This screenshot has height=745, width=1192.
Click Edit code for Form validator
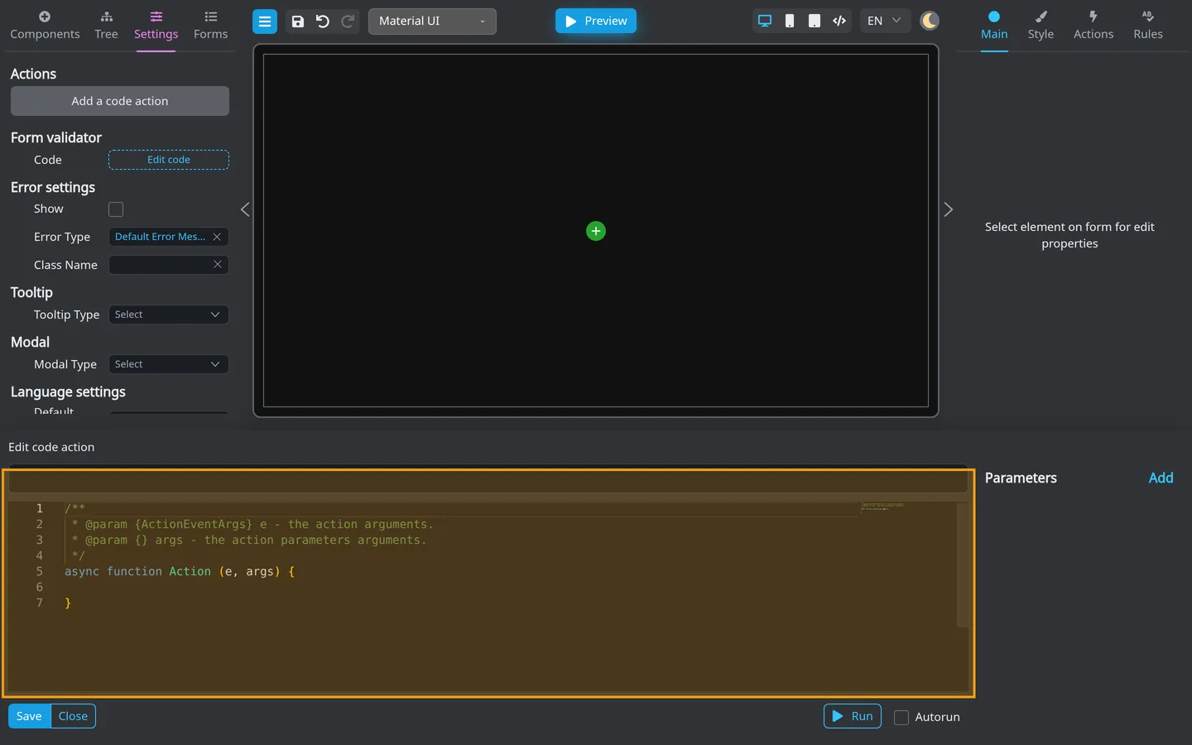169,160
